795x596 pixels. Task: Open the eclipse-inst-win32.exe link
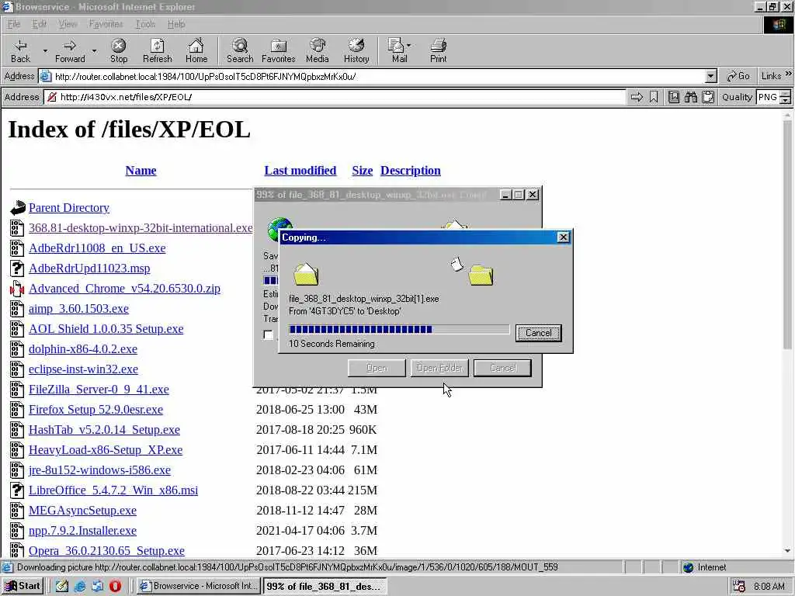pos(83,369)
